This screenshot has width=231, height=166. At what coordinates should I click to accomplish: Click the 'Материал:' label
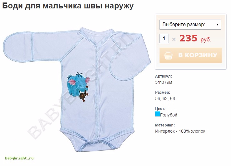(165, 125)
